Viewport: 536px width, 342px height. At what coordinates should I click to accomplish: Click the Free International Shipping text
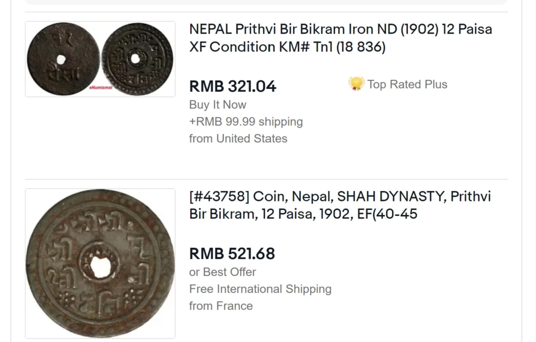click(260, 289)
